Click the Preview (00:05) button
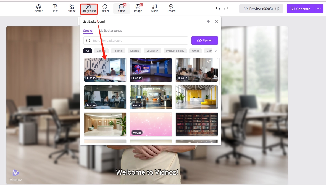This screenshot has width=326, height=185. pos(258,9)
